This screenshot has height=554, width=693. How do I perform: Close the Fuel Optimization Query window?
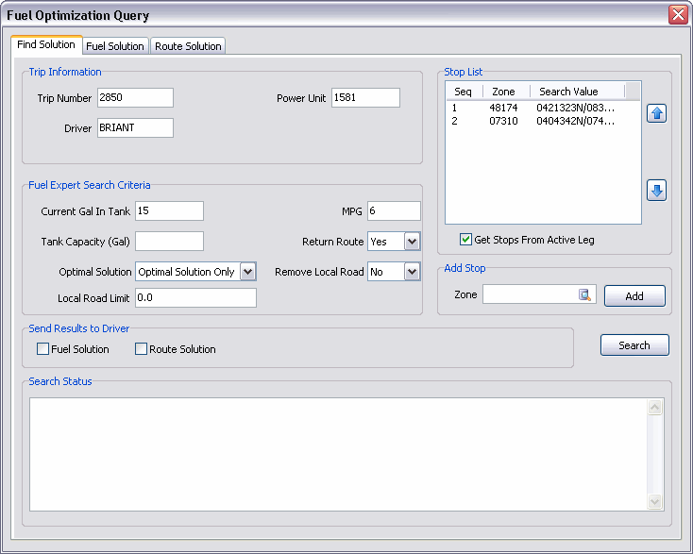(x=677, y=15)
